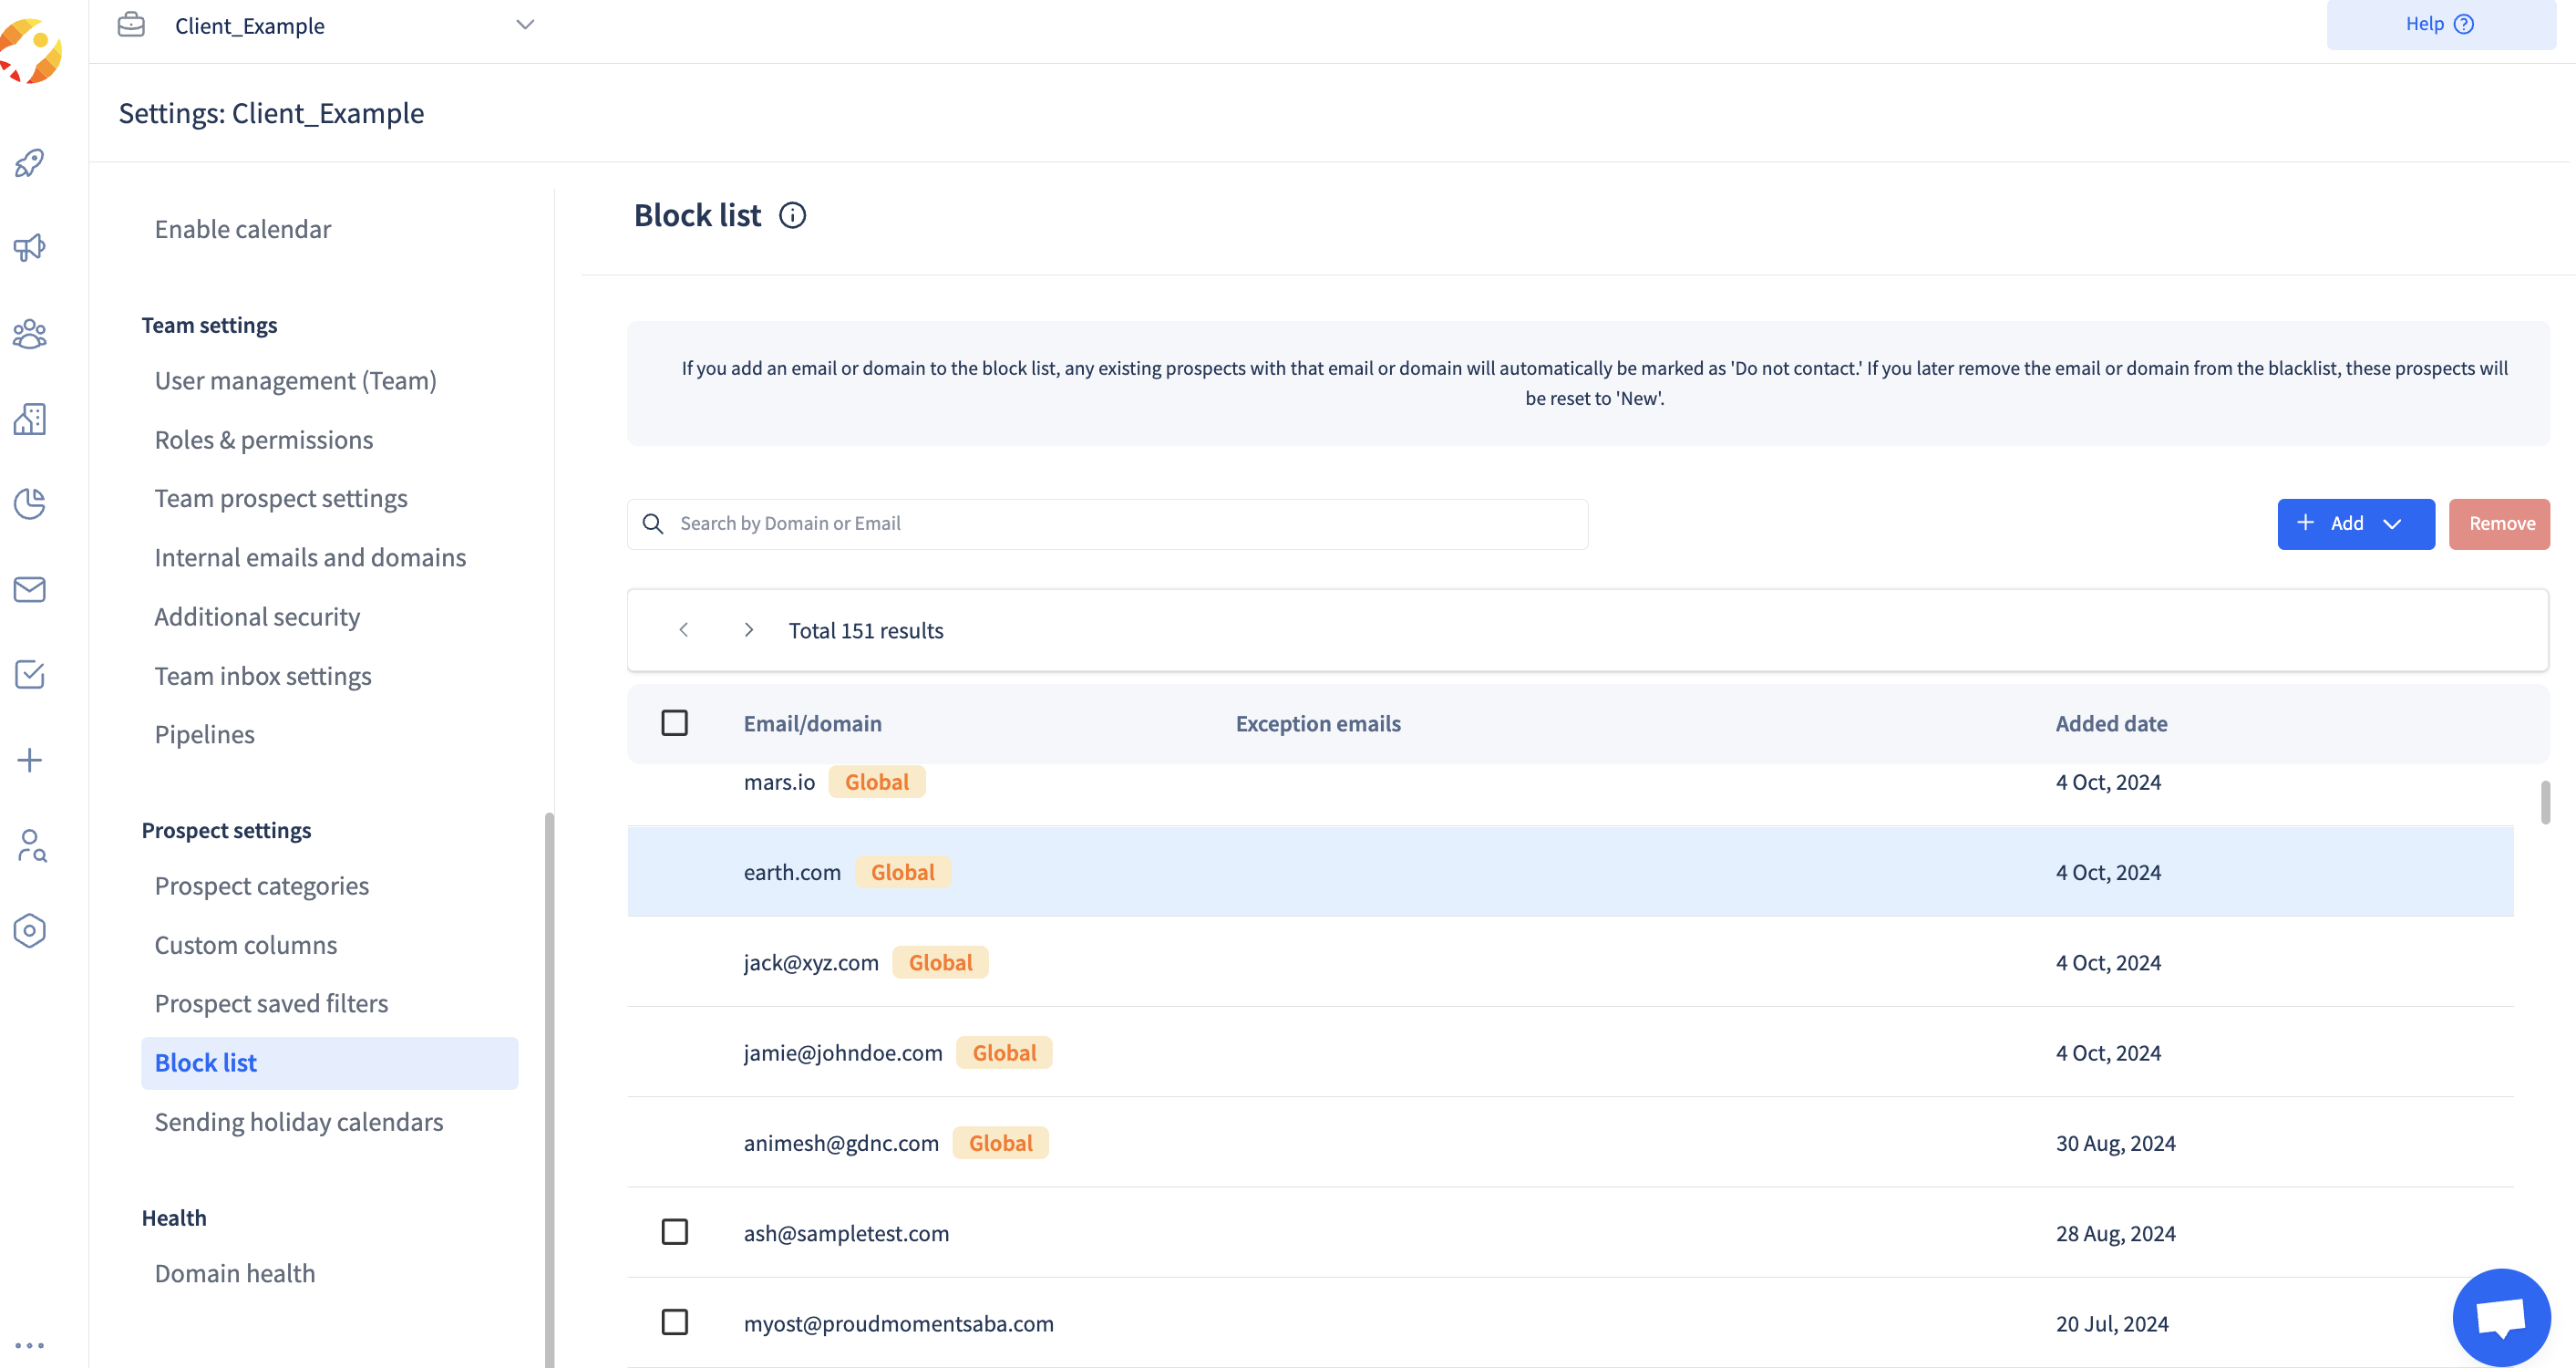Toggle the select-all checkbox in table header
The width and height of the screenshot is (2576, 1368).
(675, 722)
